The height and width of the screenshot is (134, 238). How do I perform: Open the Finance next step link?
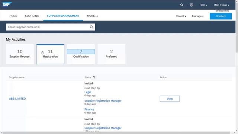(x=89, y=109)
